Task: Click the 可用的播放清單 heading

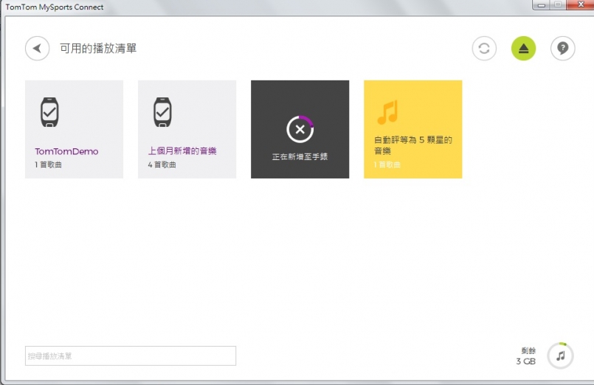Action: pos(98,49)
